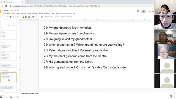
Task: Rename the presentation title Unit 6
Action: [6, 10]
